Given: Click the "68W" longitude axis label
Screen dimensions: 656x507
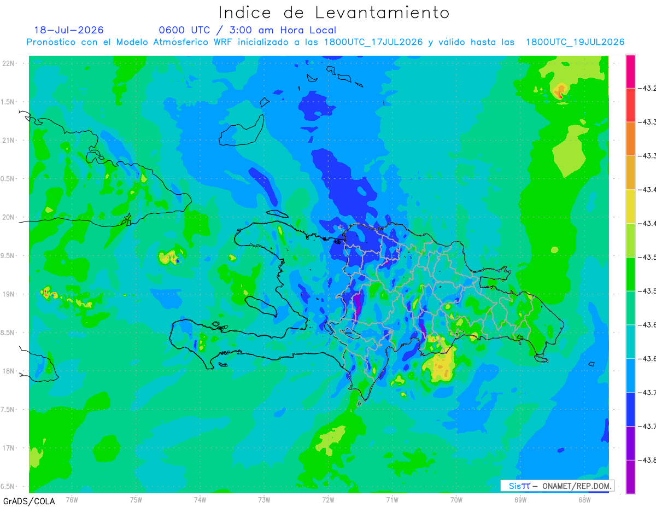Looking at the screenshot, I should click(x=584, y=499).
